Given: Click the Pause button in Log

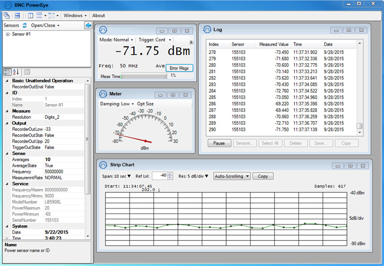Looking at the screenshot, I should click(219, 143).
